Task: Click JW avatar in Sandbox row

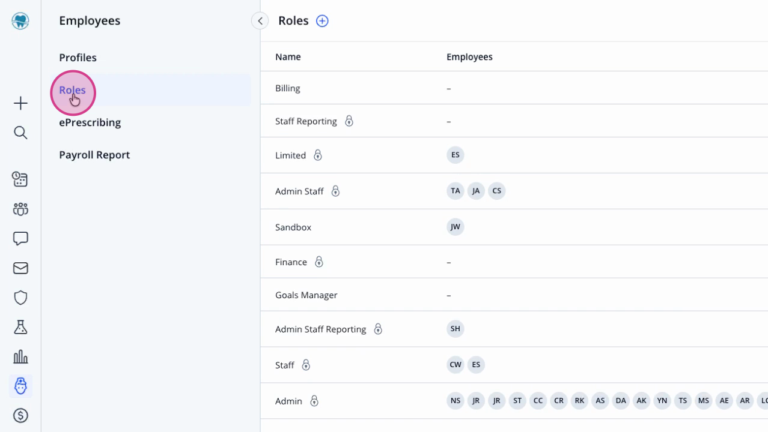Action: tap(456, 227)
